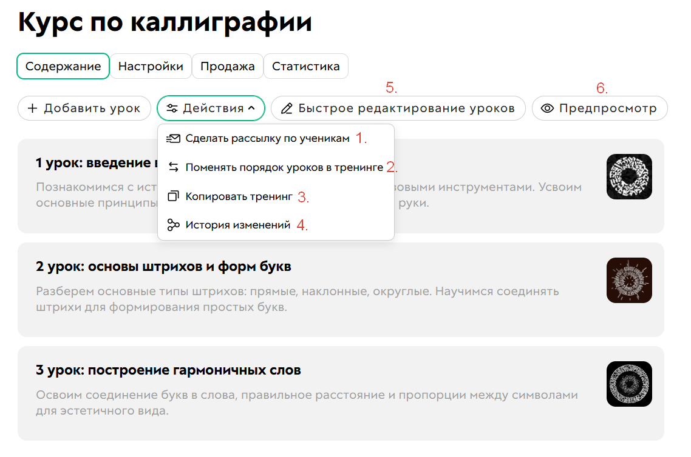Select 'Сделать рассылку по ученикам' from the menu

coord(267,138)
